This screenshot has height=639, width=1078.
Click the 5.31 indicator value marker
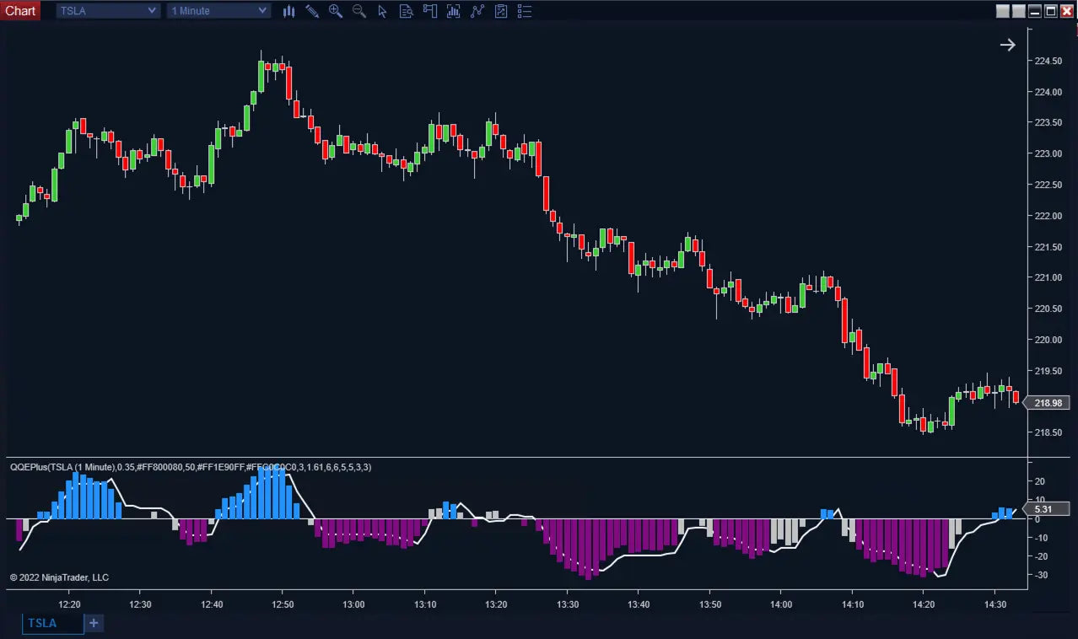(x=1043, y=509)
